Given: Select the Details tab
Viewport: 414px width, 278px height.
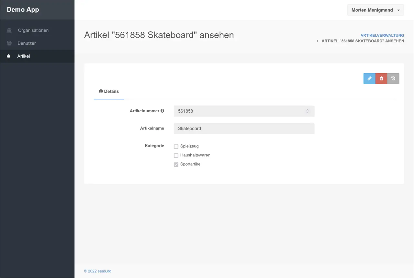Looking at the screenshot, I should pos(109,92).
